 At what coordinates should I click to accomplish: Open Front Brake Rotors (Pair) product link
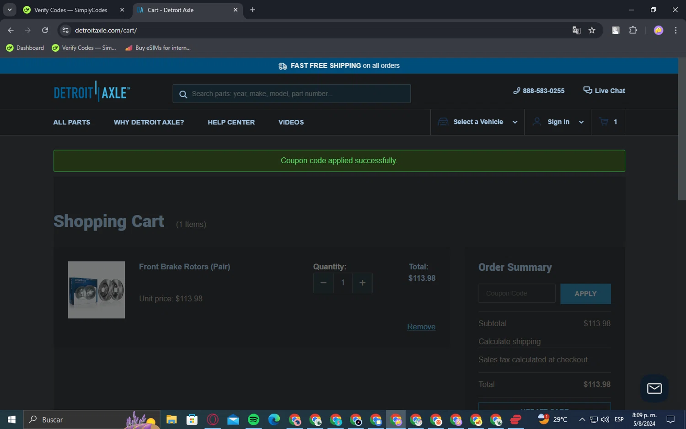184,267
